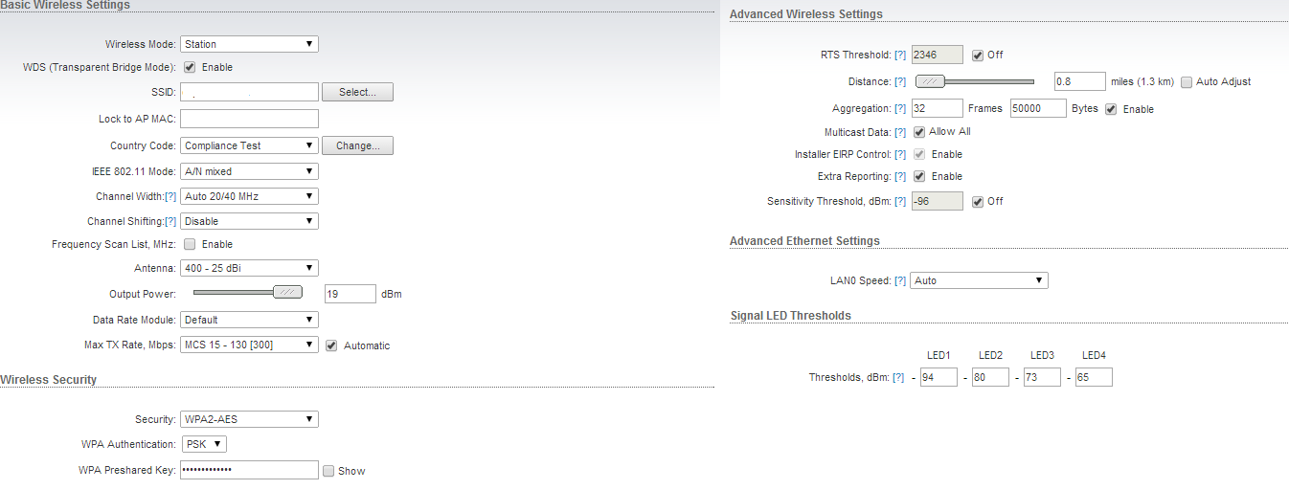Open the Sensitivity Threshold [?] help icon
The height and width of the screenshot is (490, 1289).
[900, 202]
